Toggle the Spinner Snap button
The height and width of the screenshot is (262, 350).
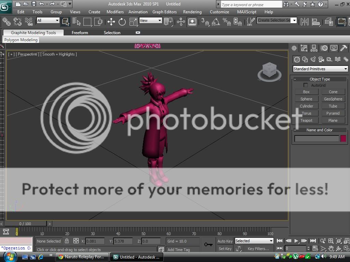pos(238,21)
